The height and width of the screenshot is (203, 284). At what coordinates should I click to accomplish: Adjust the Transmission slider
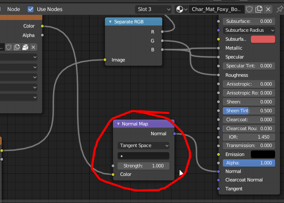(x=249, y=145)
